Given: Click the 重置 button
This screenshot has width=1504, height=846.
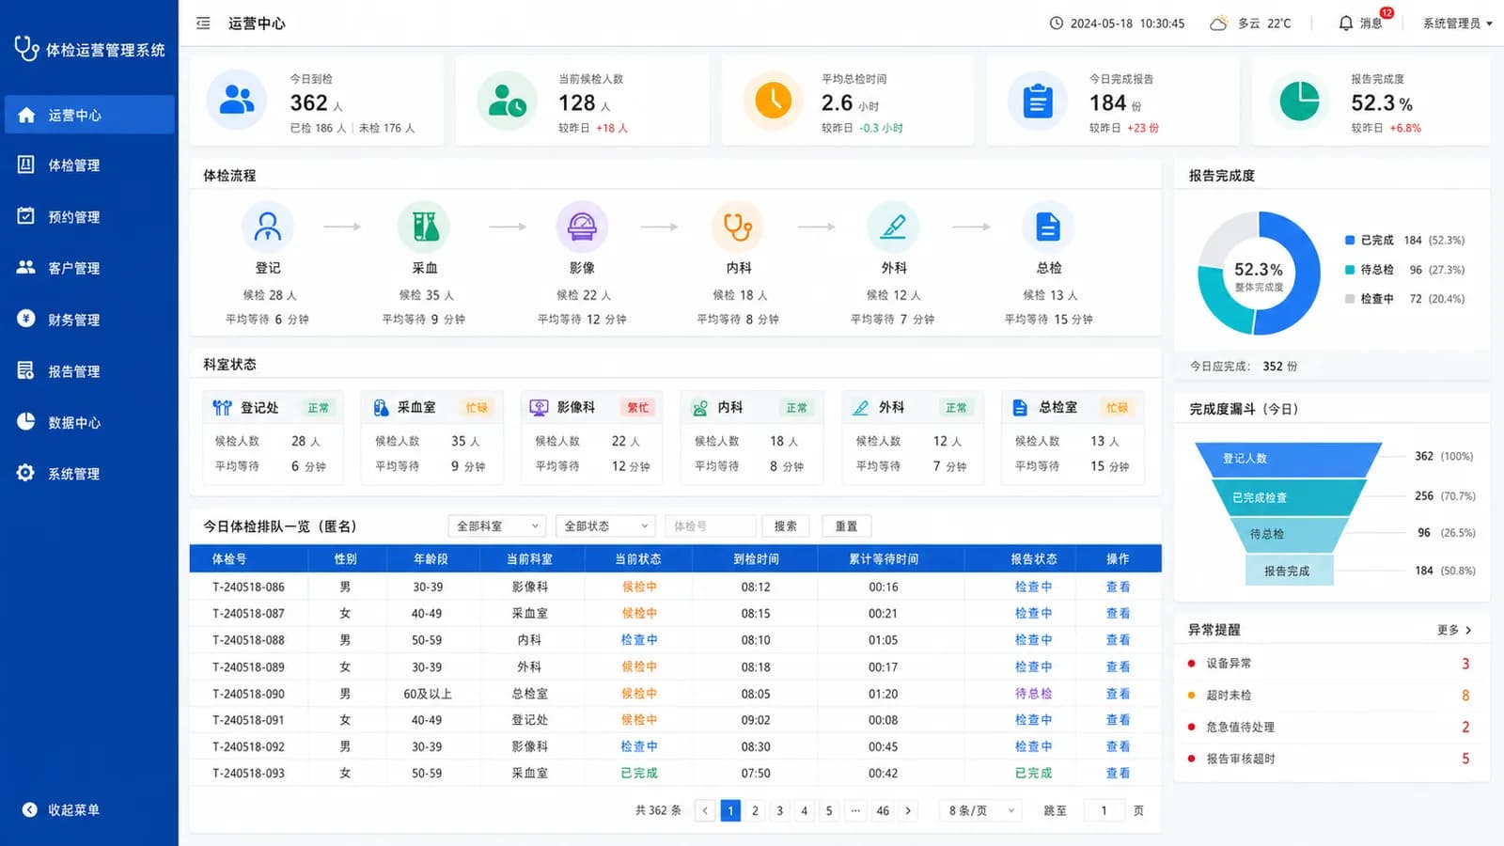Looking at the screenshot, I should click(x=846, y=525).
